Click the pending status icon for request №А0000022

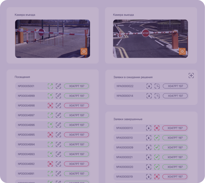click(x=157, y=86)
